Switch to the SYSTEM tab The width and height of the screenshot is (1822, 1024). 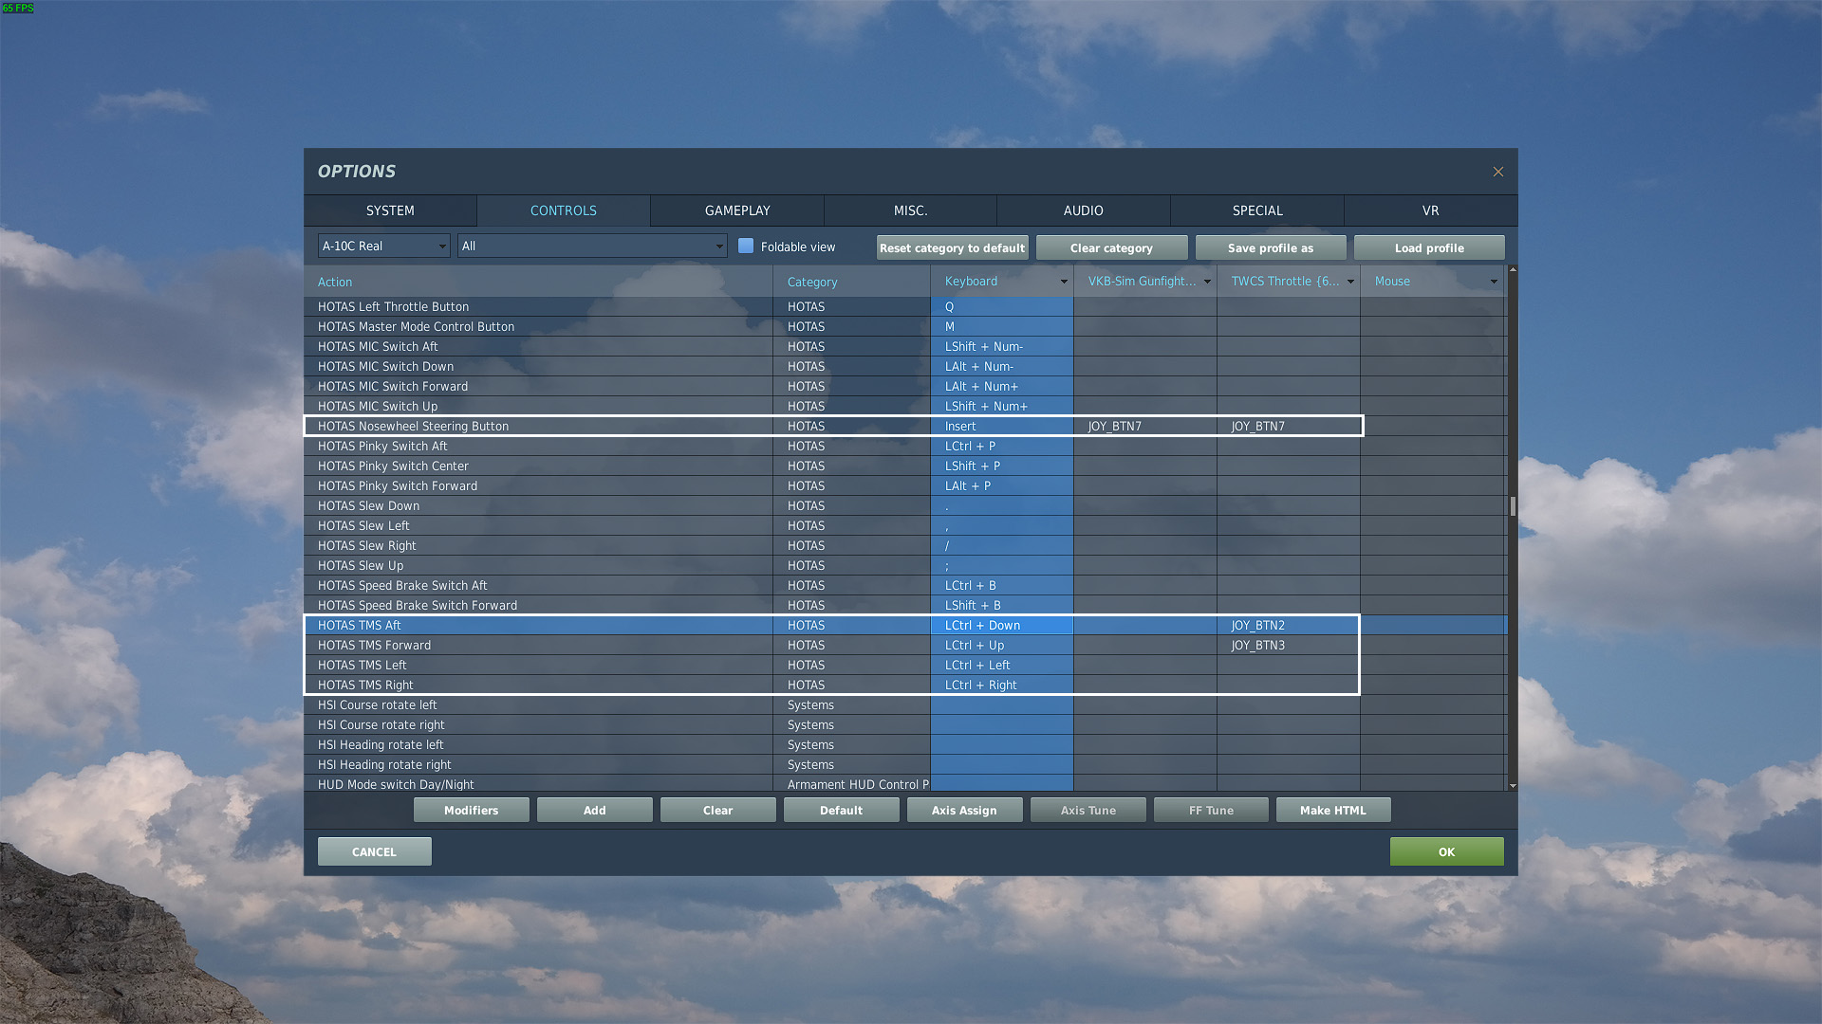(390, 210)
